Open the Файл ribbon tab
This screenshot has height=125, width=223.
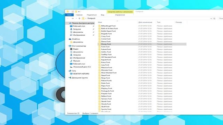pyautogui.click(x=69, y=15)
